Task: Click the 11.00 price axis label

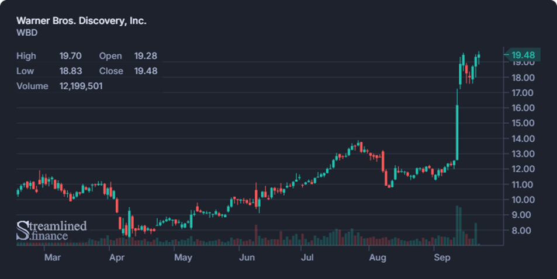Action: (x=523, y=184)
